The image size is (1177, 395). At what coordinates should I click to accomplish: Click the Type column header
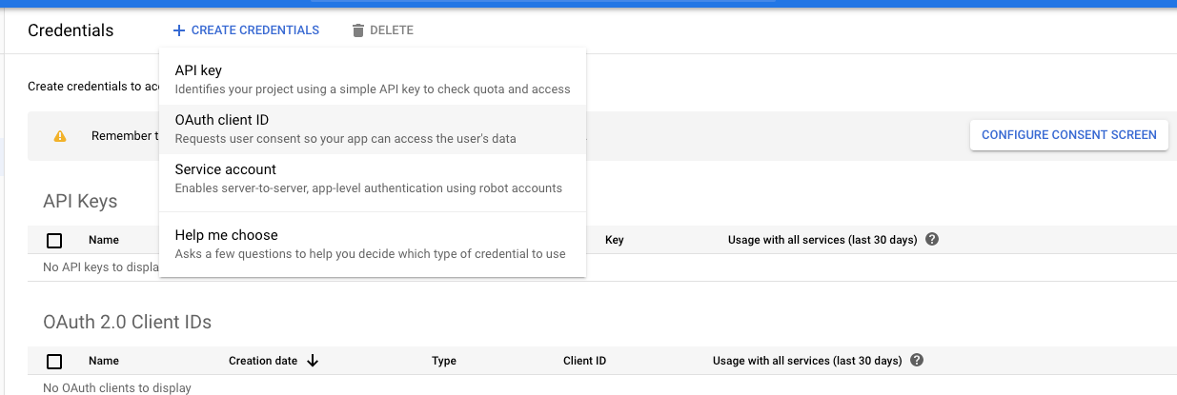pyautogui.click(x=444, y=361)
